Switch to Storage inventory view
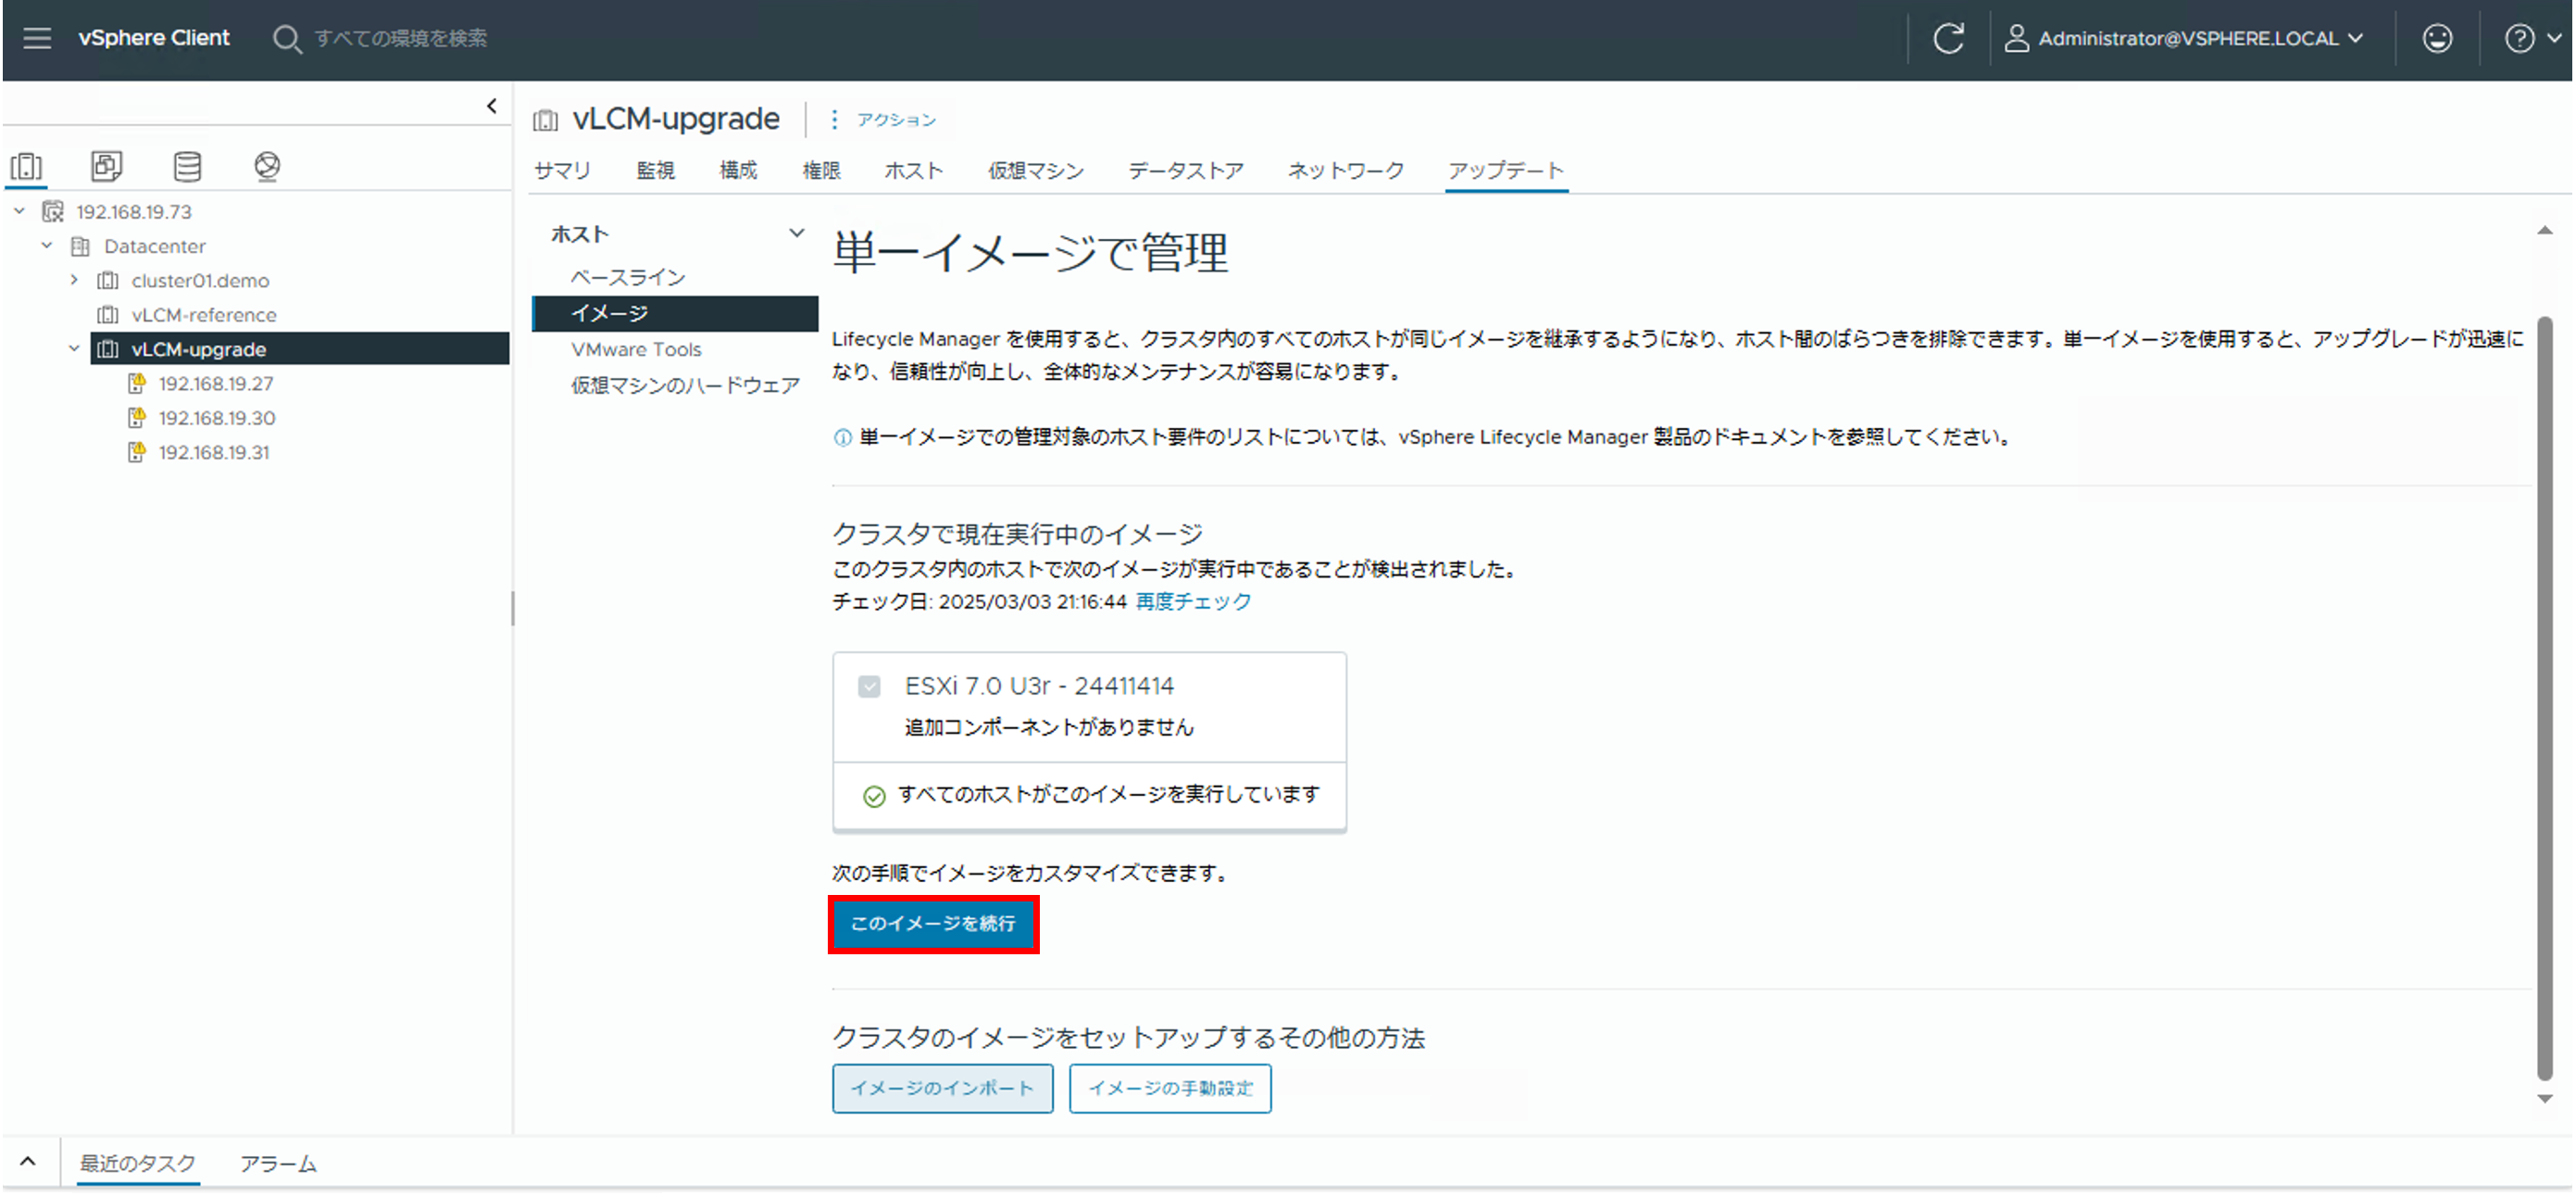The image size is (2576, 1197). coord(187,166)
